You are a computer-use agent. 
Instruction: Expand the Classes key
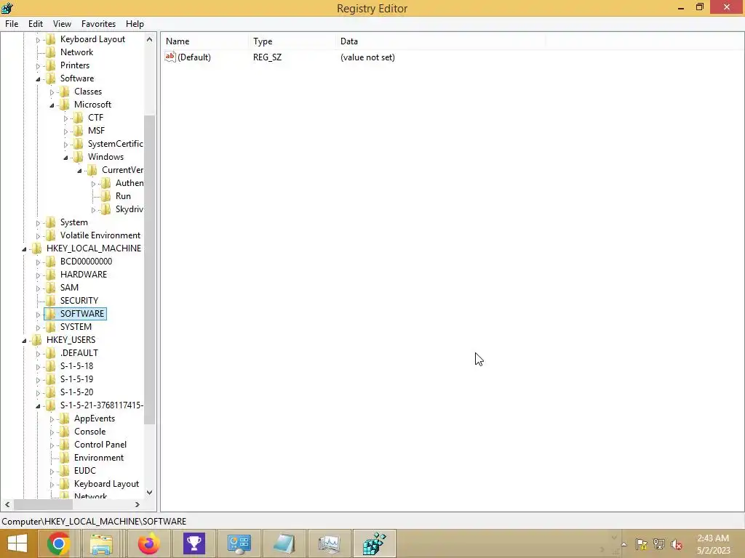[52, 92]
